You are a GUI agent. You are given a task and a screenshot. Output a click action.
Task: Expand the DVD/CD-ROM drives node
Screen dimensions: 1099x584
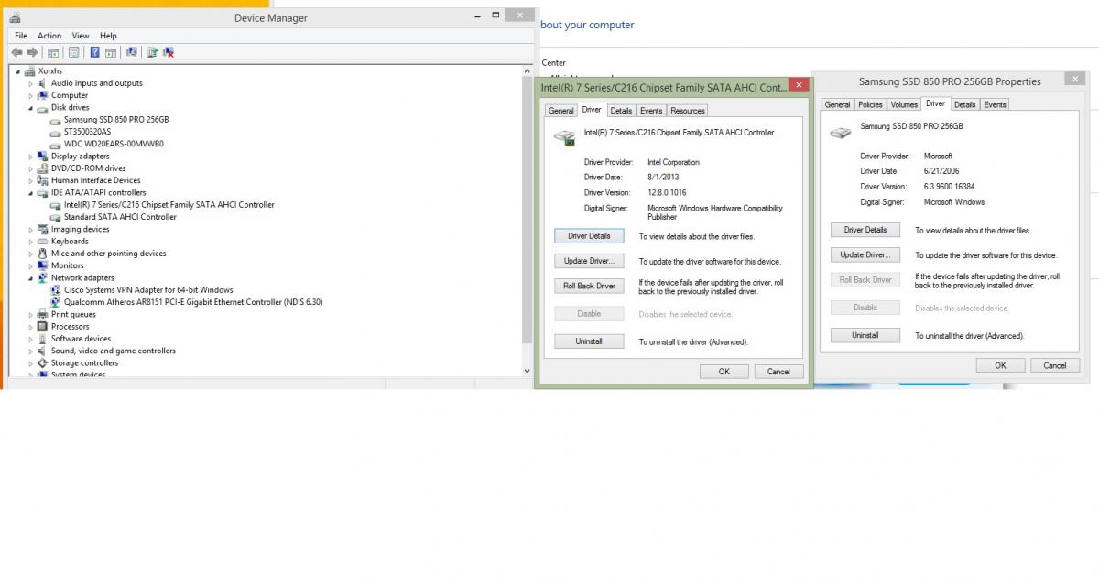click(x=30, y=168)
